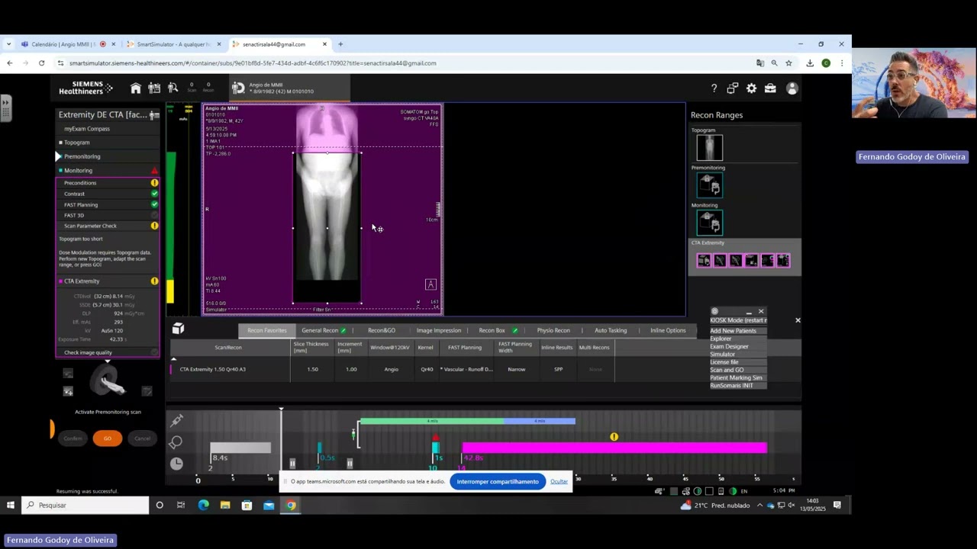Click the Cancel button next to GO
977x549 pixels.
(143, 438)
